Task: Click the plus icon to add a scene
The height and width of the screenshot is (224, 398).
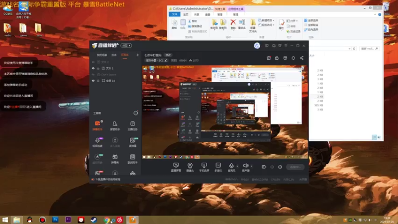Action: (x=138, y=55)
